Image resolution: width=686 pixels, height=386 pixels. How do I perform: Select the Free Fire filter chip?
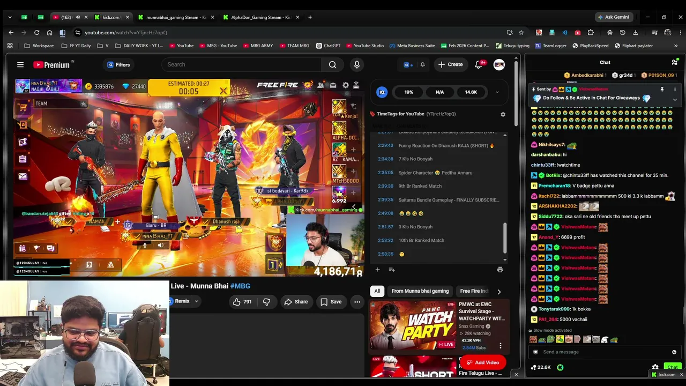(474, 291)
